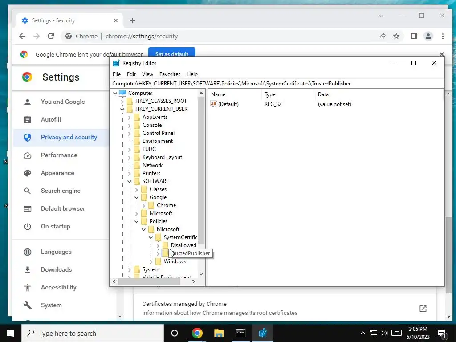Viewport: 456px width, 342px height.
Task: Click registry tree horizontal scroll right arrow
Action: 194,281
